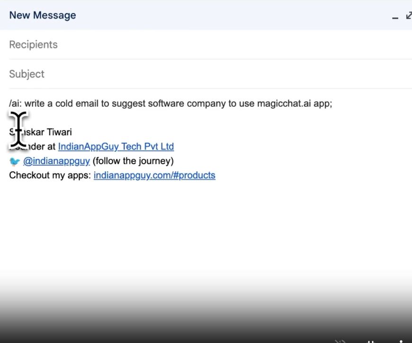Click into the Recipients field
The width and height of the screenshot is (412, 343).
[x=210, y=44]
